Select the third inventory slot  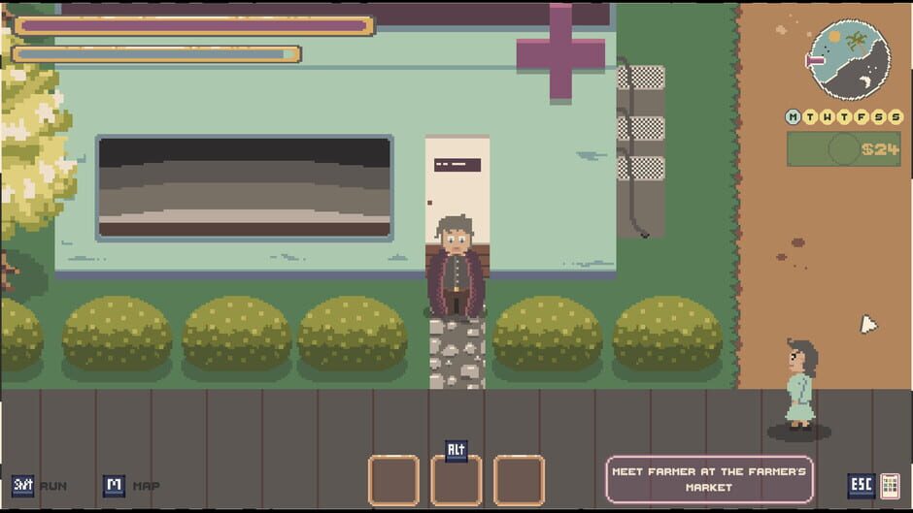tap(519, 480)
